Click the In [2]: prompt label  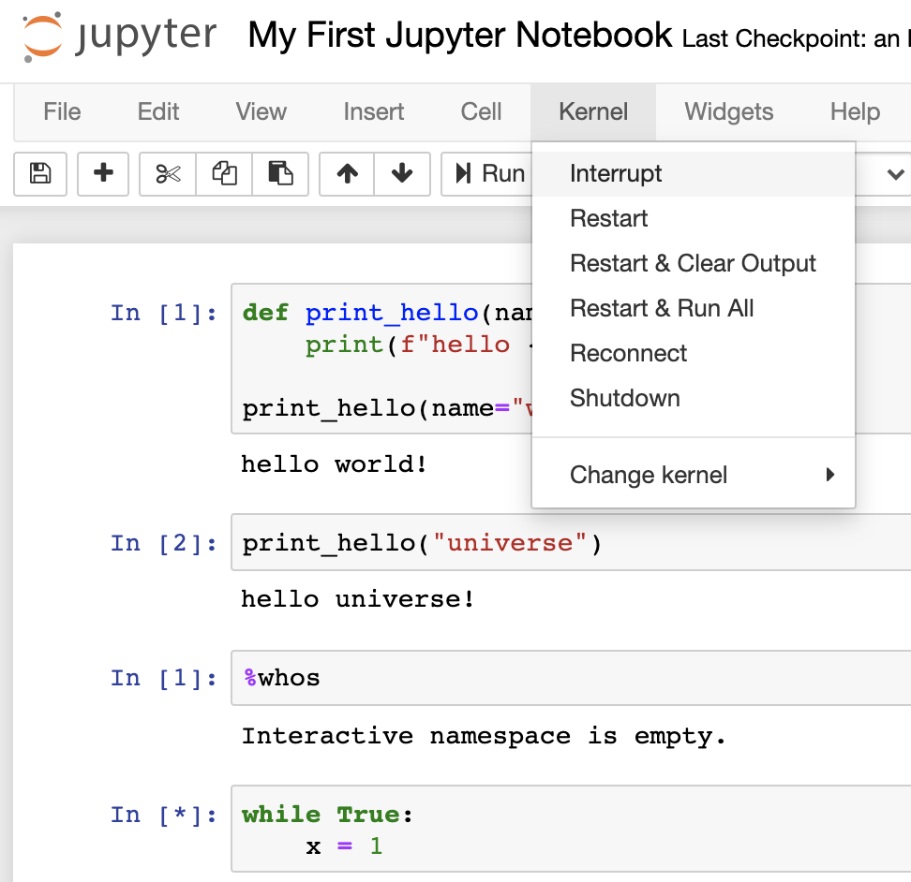[x=164, y=543]
